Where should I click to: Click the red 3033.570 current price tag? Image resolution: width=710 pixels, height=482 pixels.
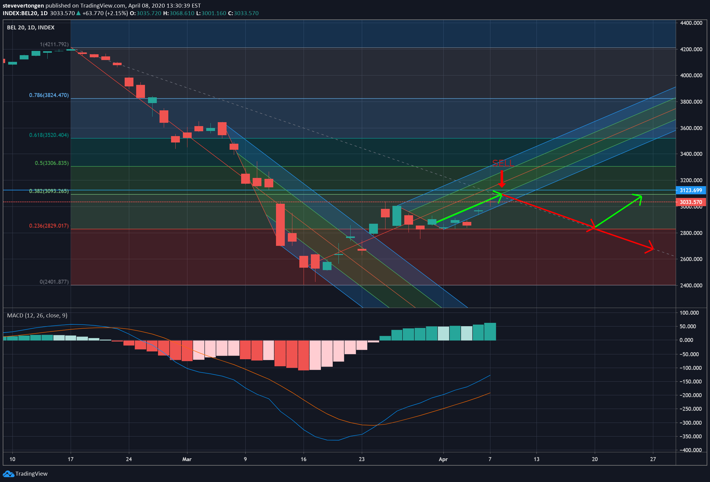(x=691, y=202)
